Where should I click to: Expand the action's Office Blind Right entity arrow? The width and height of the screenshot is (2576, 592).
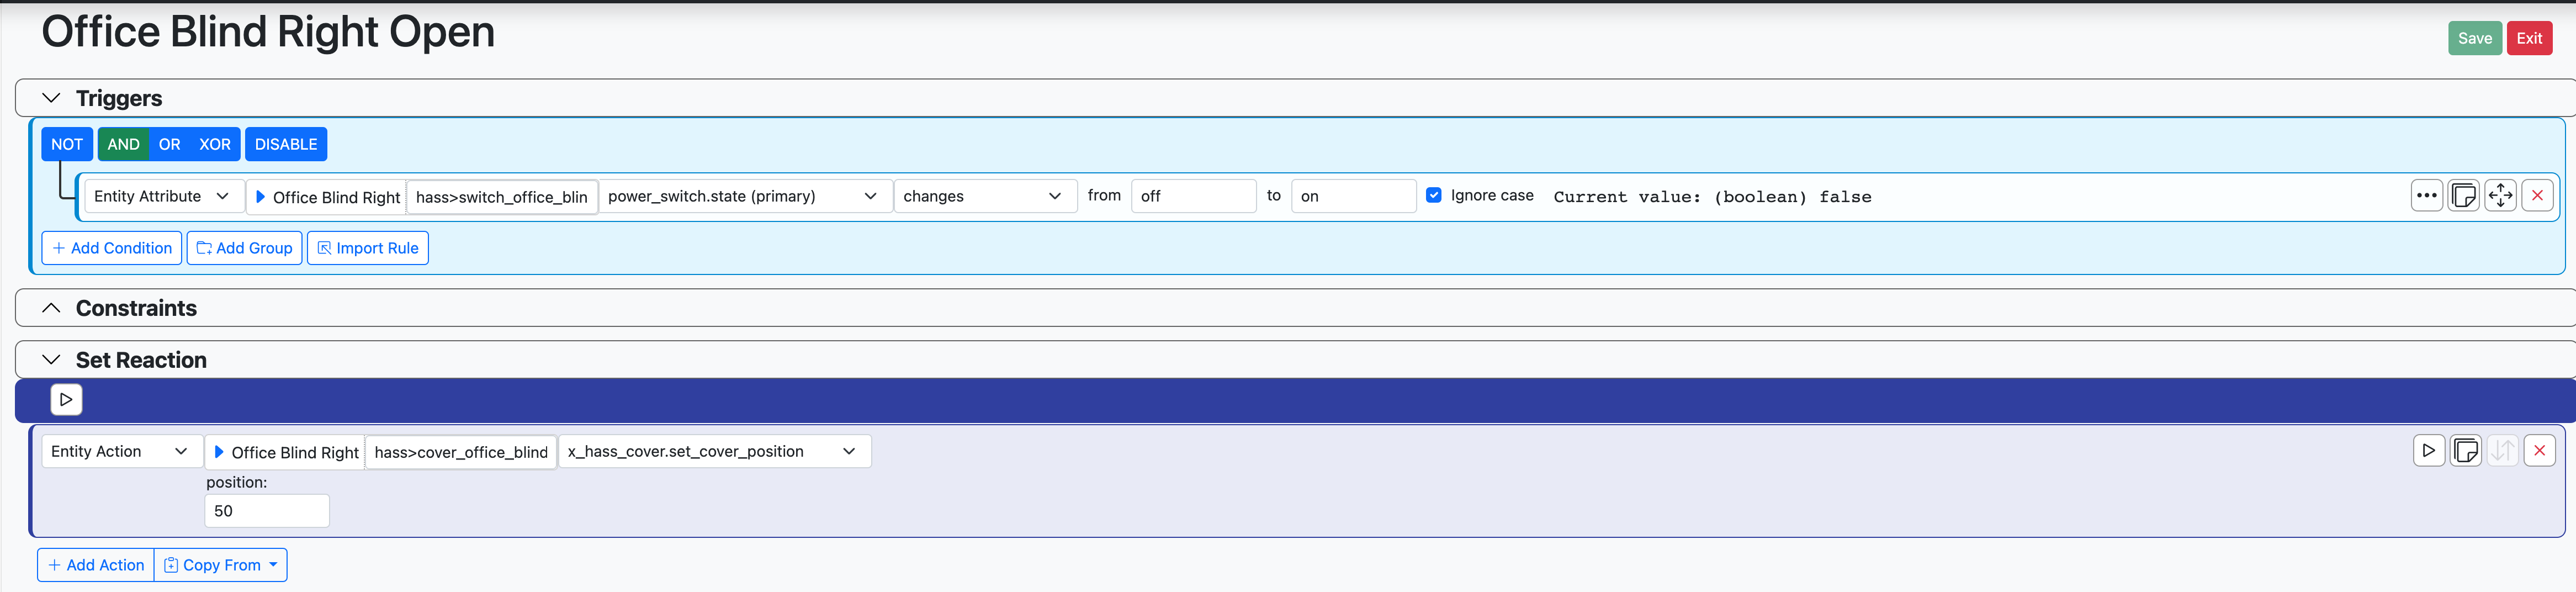tap(219, 452)
